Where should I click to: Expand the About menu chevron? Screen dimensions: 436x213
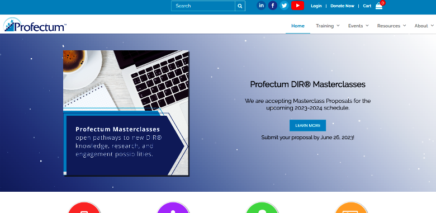click(432, 26)
